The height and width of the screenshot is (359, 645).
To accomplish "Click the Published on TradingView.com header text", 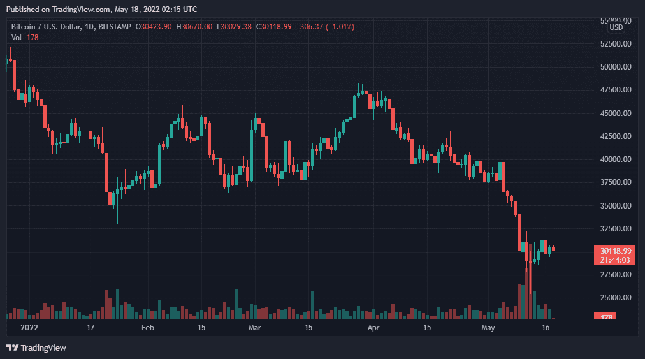I will click(x=101, y=9).
